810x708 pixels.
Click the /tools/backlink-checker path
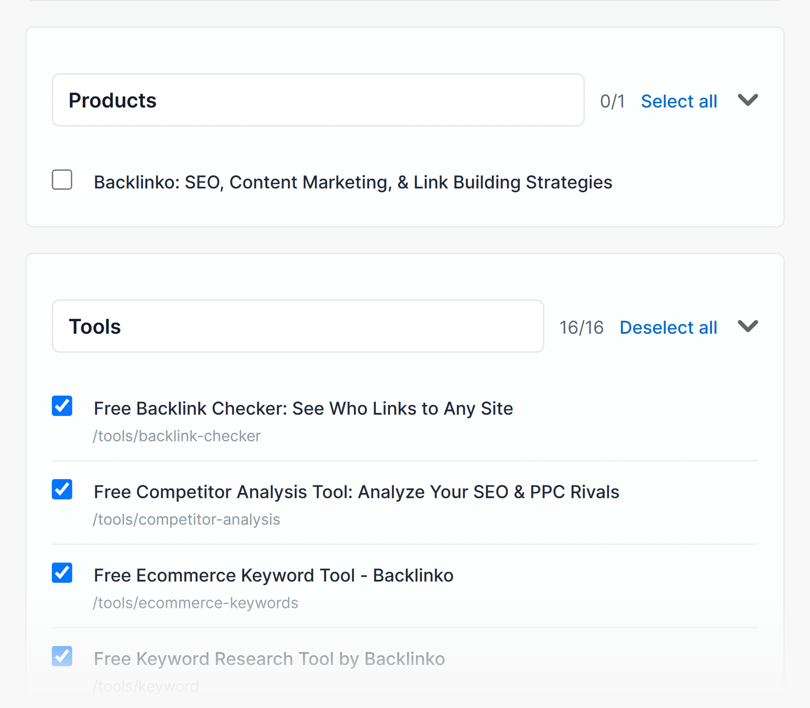pos(177,436)
